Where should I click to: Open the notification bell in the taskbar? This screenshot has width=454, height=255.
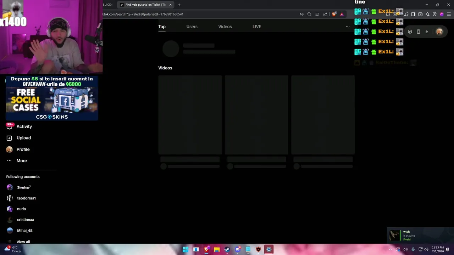448,249
